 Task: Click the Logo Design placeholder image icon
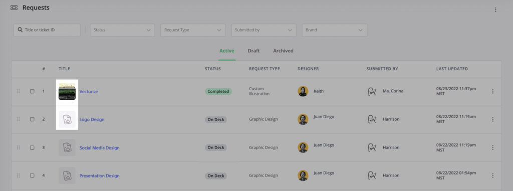[67, 119]
